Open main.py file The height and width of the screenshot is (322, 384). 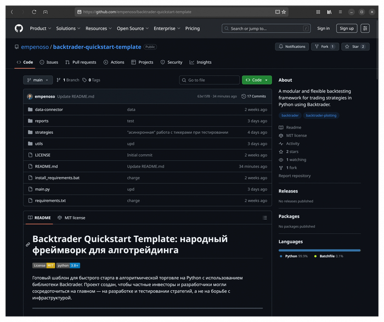[x=42, y=189]
